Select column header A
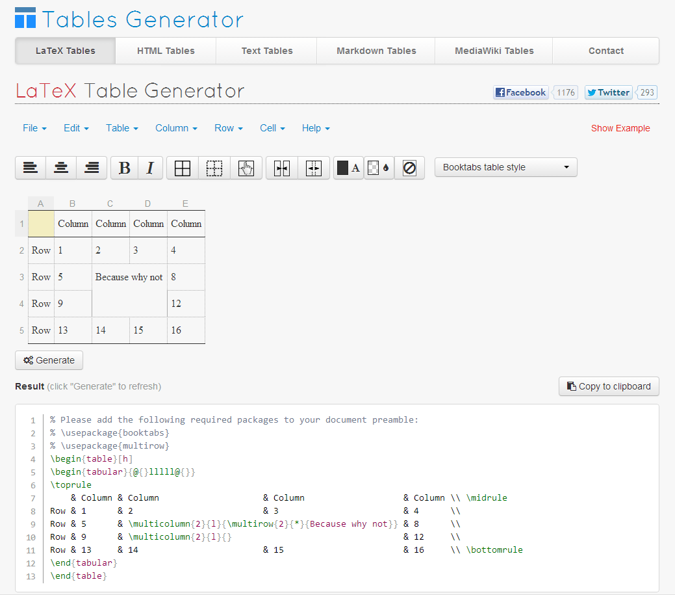 click(41, 204)
